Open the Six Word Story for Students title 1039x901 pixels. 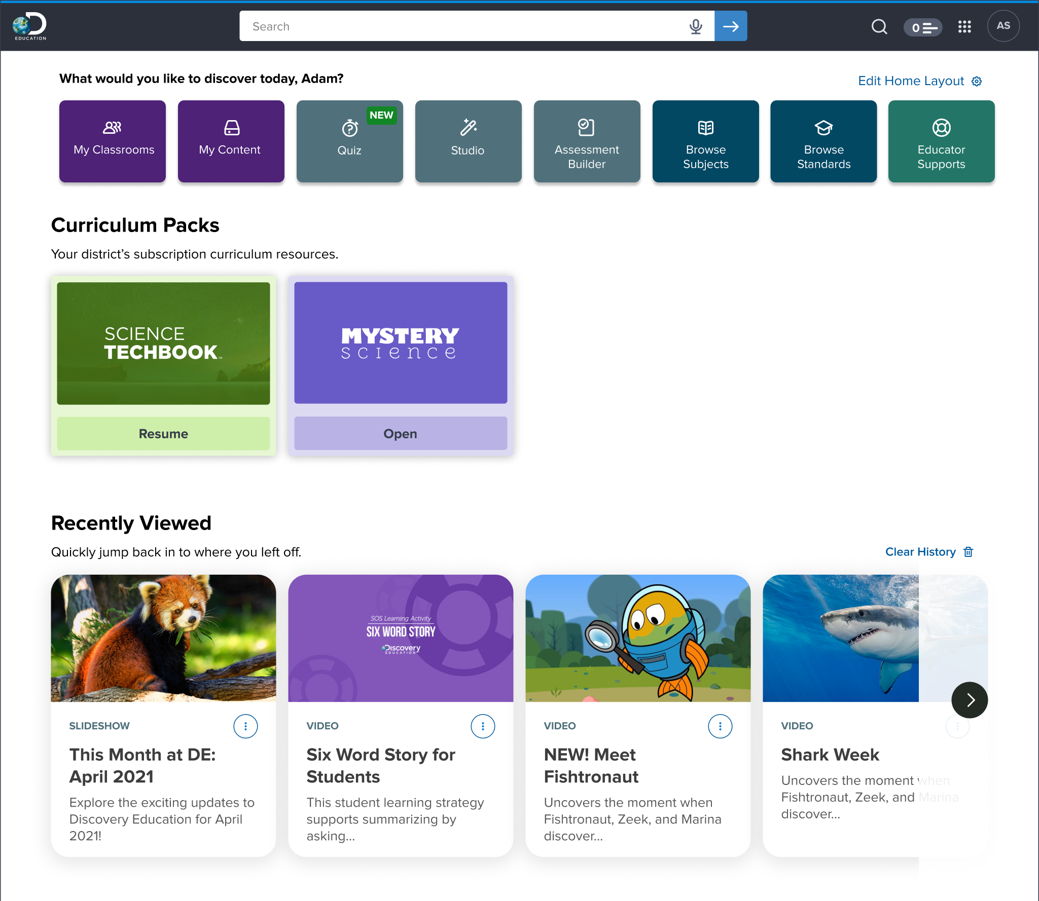[x=381, y=766]
